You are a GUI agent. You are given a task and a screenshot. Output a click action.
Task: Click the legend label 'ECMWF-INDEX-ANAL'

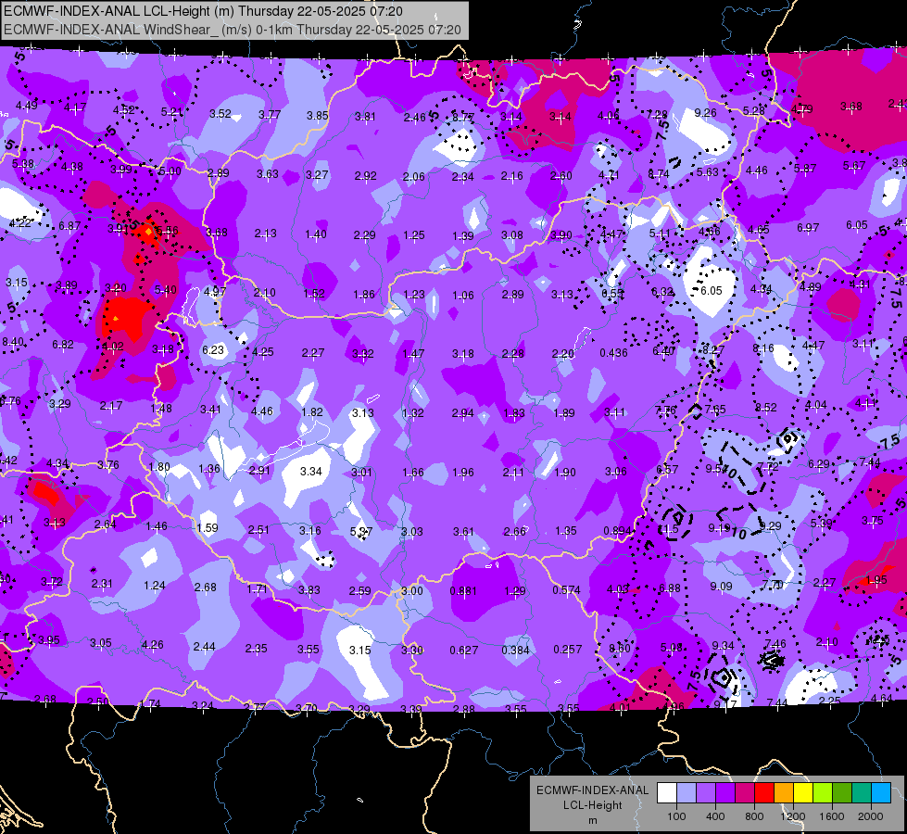pos(592,790)
